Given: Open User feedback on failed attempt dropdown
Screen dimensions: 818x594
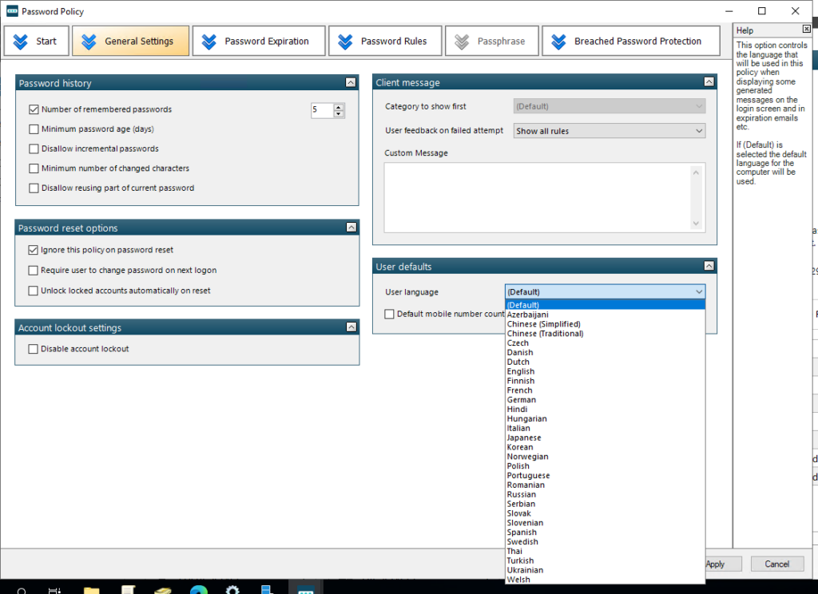Looking at the screenshot, I should (x=610, y=131).
